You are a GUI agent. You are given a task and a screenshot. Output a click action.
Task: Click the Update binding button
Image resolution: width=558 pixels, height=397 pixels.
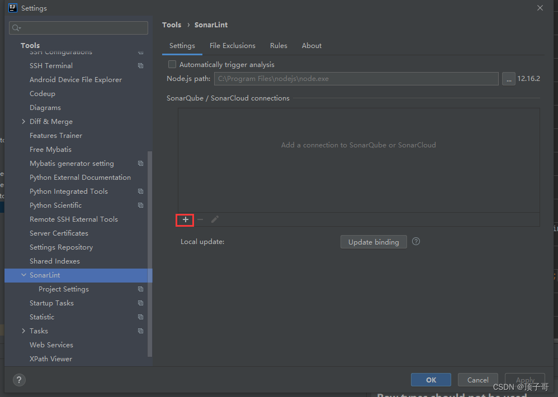373,242
